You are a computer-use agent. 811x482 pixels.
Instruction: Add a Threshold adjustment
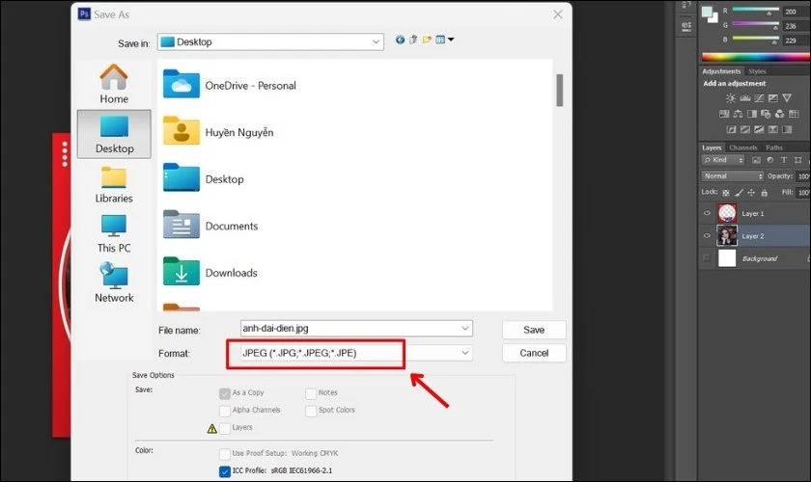coord(759,129)
